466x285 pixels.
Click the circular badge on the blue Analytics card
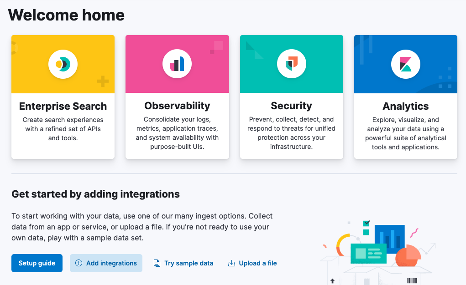405,64
